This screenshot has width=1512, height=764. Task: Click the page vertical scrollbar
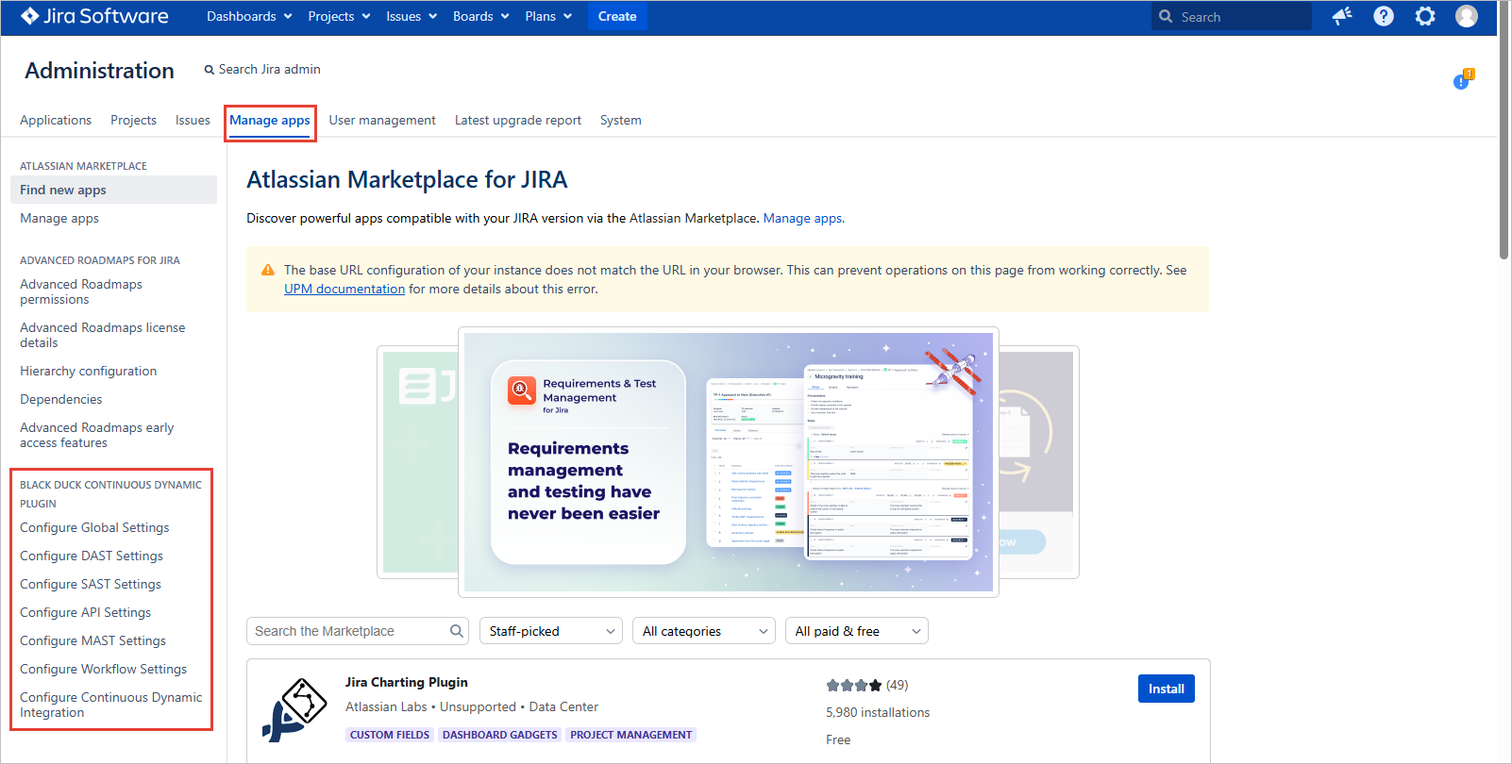coord(1504,132)
